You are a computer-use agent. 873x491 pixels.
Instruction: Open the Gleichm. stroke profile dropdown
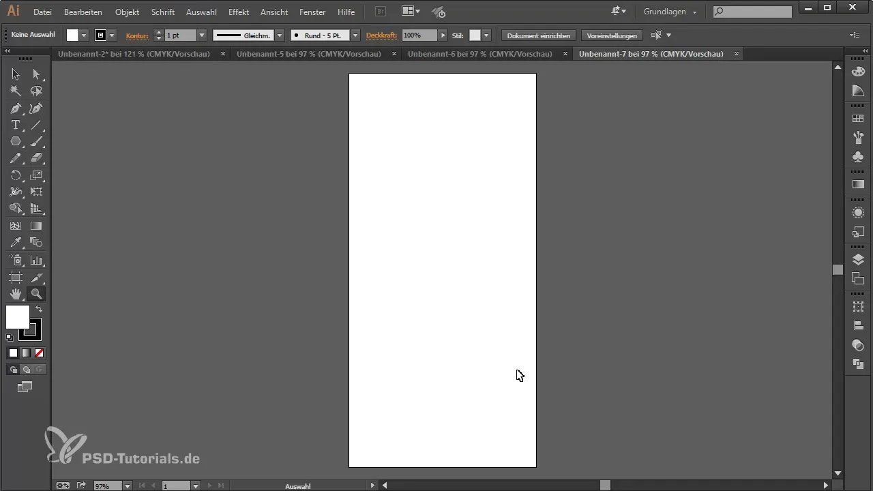tap(280, 35)
